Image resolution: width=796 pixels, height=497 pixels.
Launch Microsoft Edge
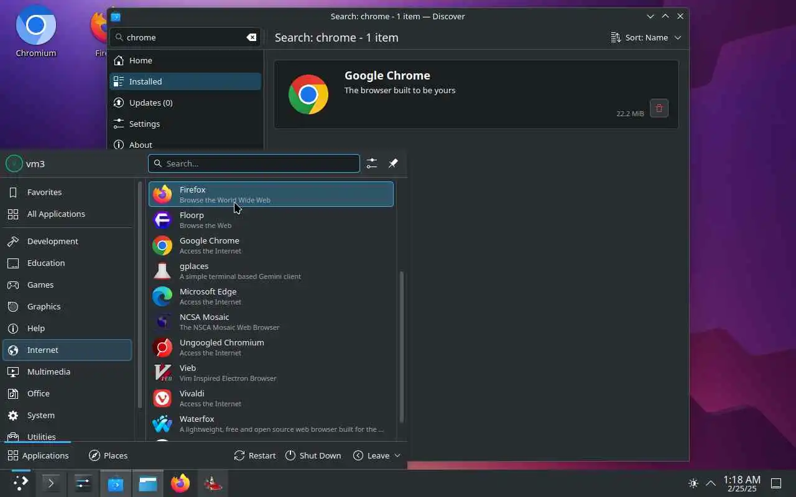[271, 296]
